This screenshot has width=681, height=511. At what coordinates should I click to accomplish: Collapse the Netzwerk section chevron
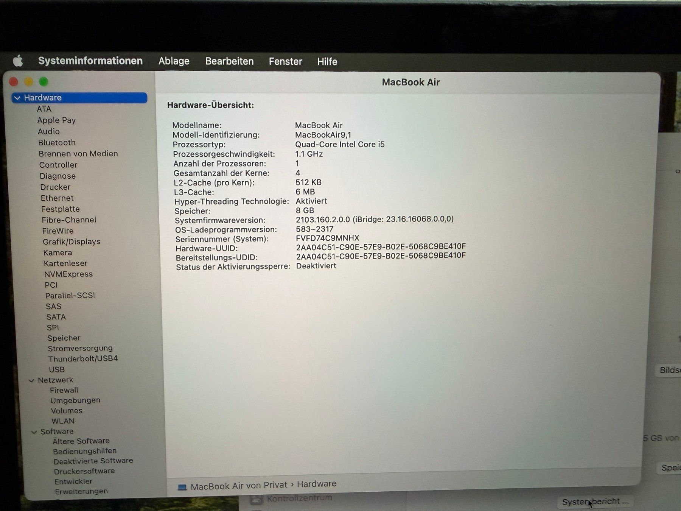click(31, 380)
